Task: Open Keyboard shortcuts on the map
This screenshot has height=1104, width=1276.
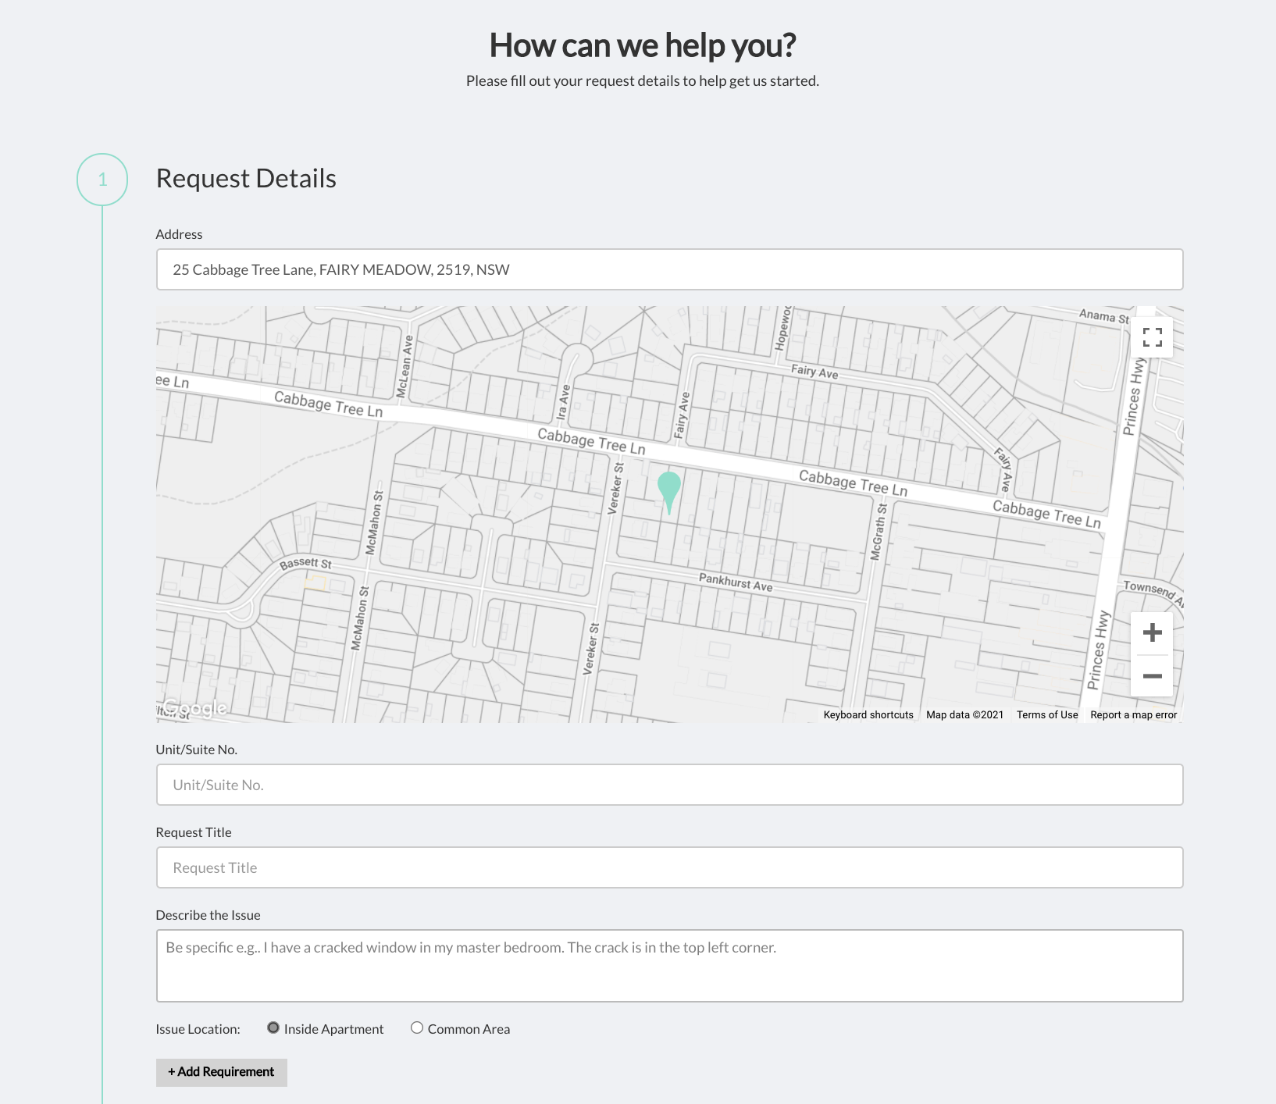Action: 868,714
